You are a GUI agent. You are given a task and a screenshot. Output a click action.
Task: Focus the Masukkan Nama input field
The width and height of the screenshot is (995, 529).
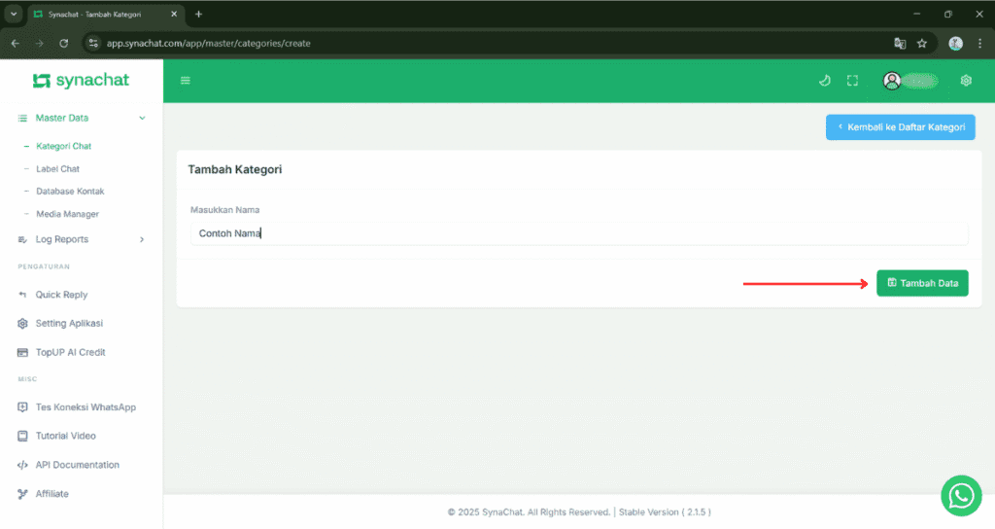[x=579, y=233]
